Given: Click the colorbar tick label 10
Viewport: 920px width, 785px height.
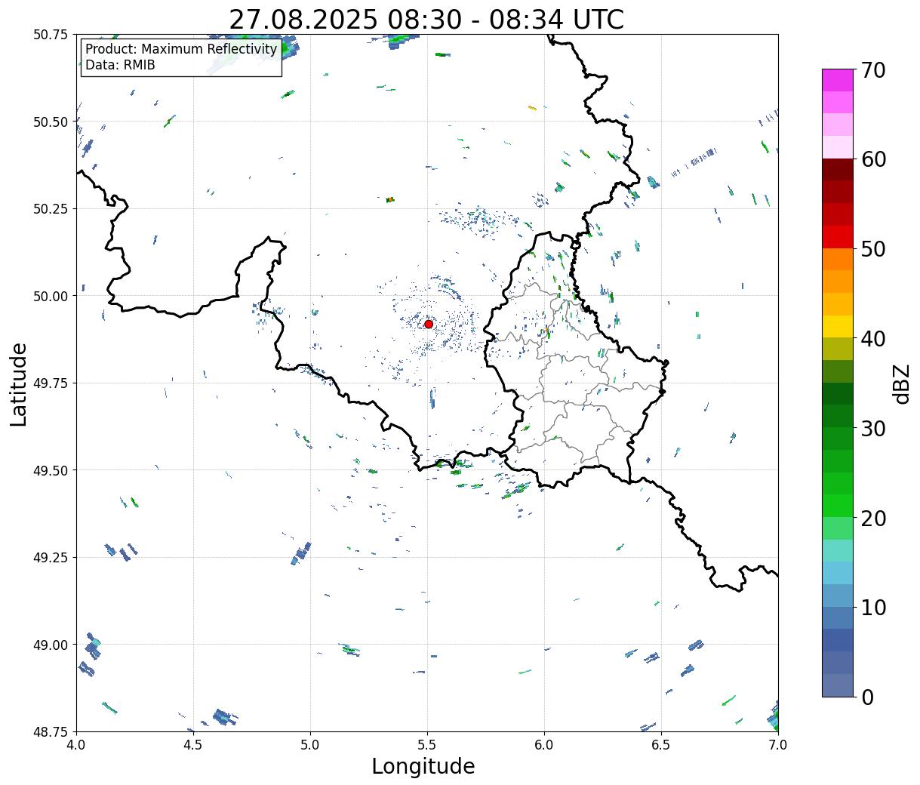Looking at the screenshot, I should 873,607.
